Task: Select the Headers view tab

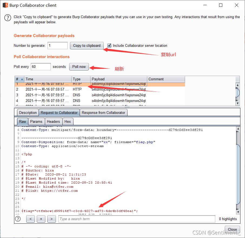Action: [x=53, y=122]
